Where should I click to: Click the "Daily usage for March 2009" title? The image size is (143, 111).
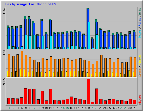pos(31,4)
